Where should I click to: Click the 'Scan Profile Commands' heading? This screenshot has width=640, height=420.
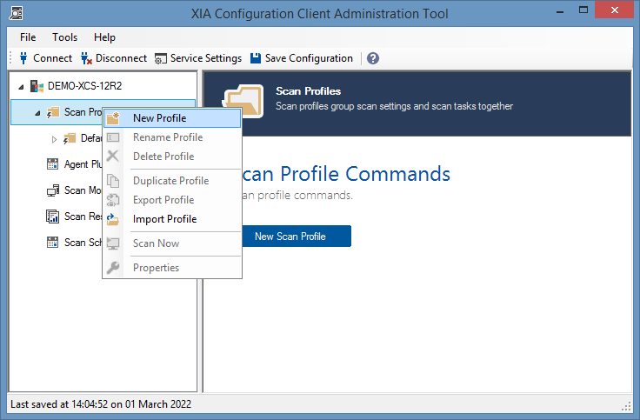pos(346,174)
